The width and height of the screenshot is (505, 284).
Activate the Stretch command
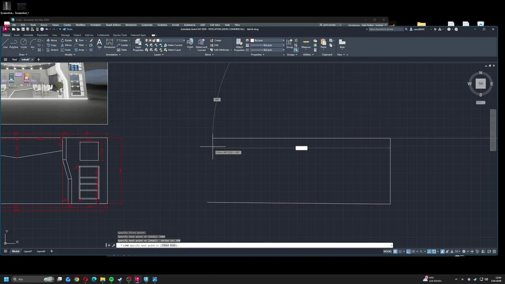(x=52, y=50)
